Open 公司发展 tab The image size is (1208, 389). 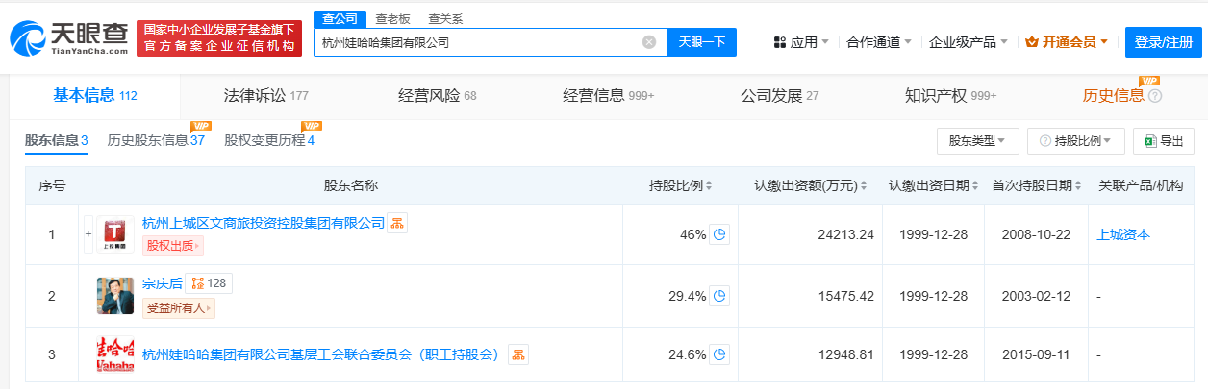(779, 96)
